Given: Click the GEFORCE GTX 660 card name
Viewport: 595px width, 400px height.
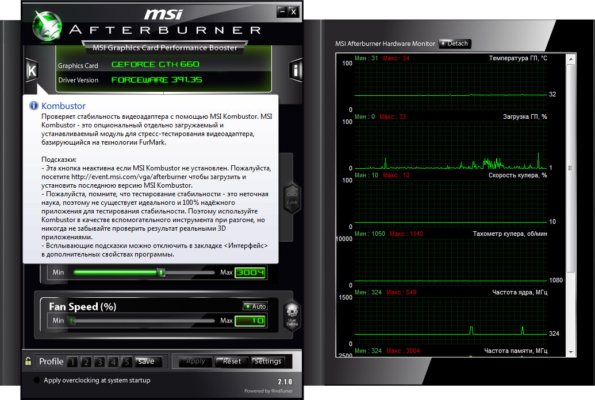Looking at the screenshot, I should point(155,64).
